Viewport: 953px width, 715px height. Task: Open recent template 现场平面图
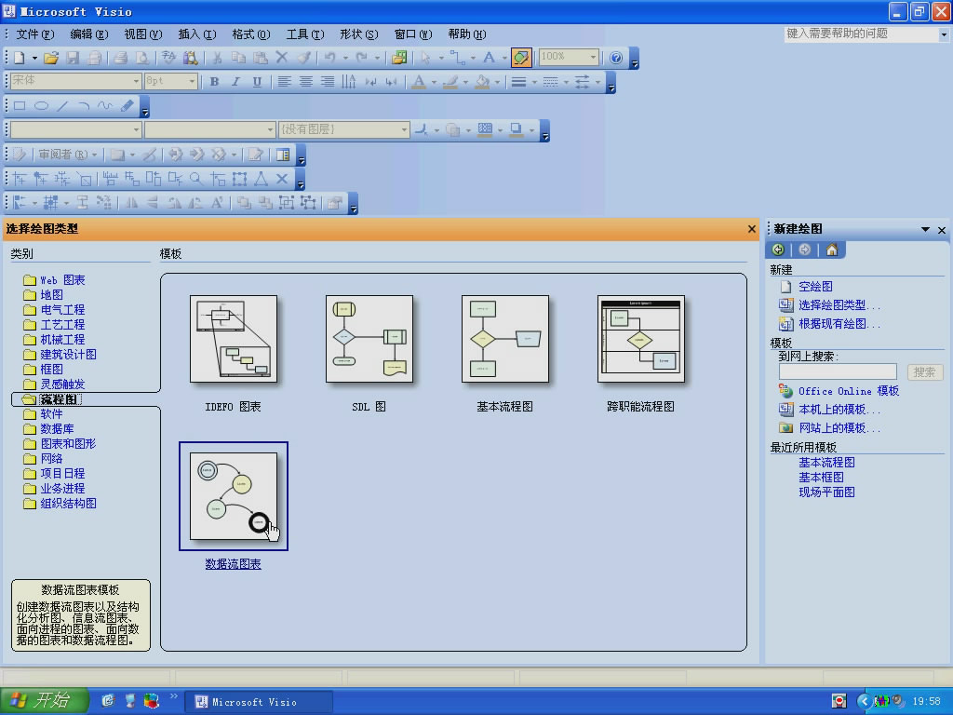(826, 492)
